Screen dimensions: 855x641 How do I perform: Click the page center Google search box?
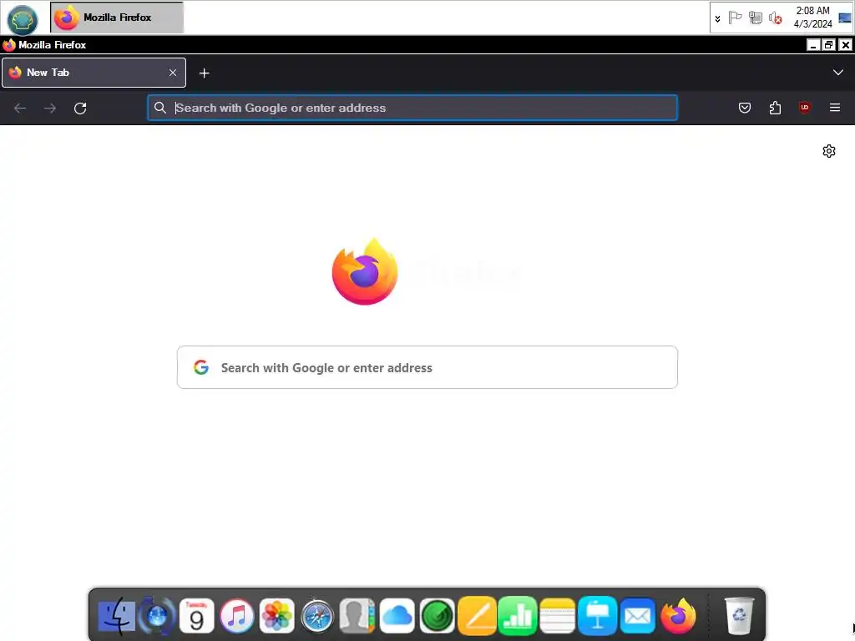[x=427, y=367]
